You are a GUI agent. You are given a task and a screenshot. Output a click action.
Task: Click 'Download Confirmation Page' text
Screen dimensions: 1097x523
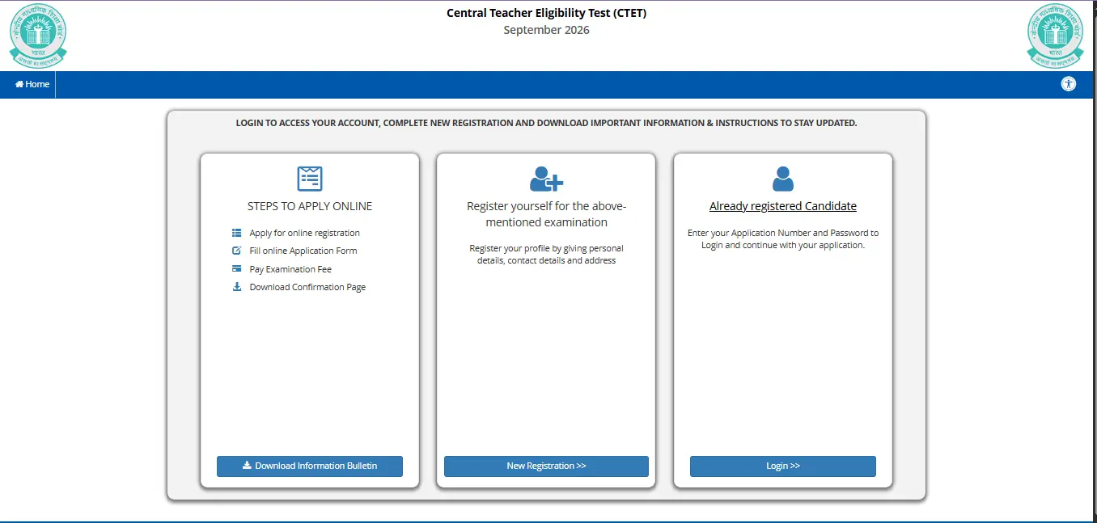tap(307, 287)
